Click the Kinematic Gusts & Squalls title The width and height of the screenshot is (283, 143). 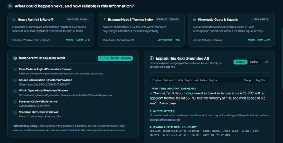(218, 20)
